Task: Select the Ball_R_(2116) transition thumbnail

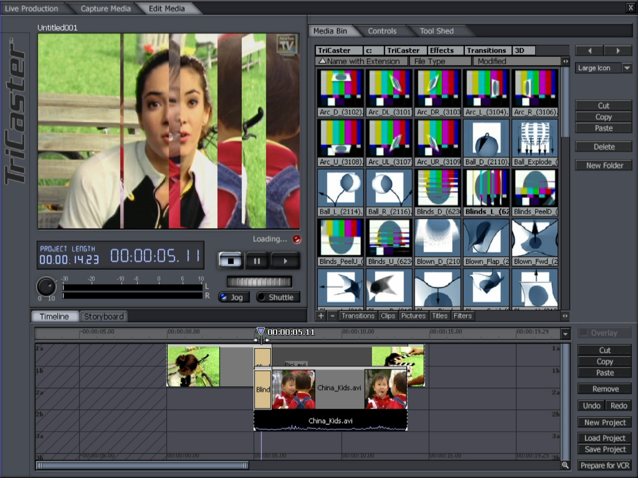Action: coord(389,193)
